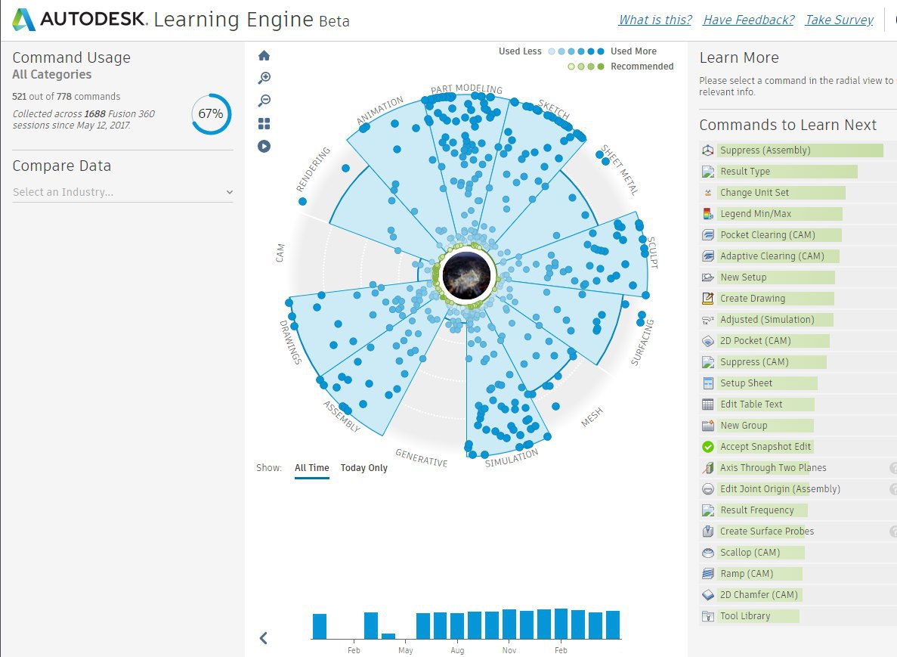
Task: Switch to the All Time tab
Action: 312,468
